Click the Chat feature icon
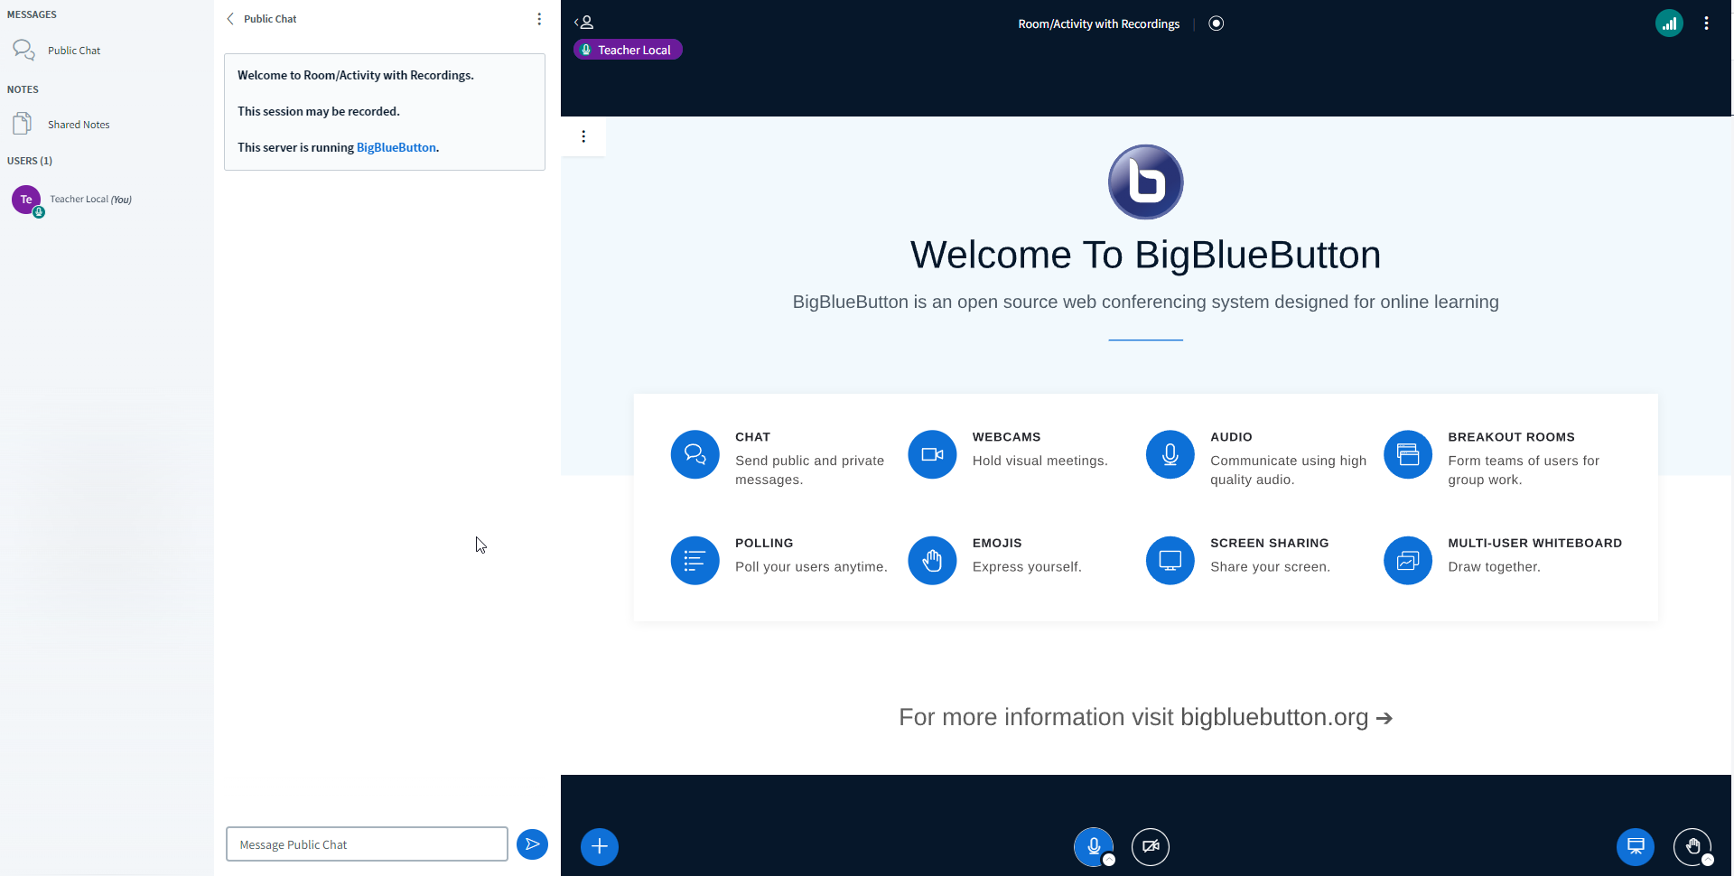 [695, 454]
